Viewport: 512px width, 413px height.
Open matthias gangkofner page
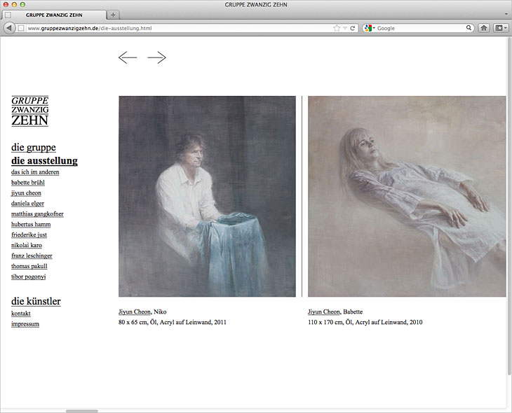[38, 213]
